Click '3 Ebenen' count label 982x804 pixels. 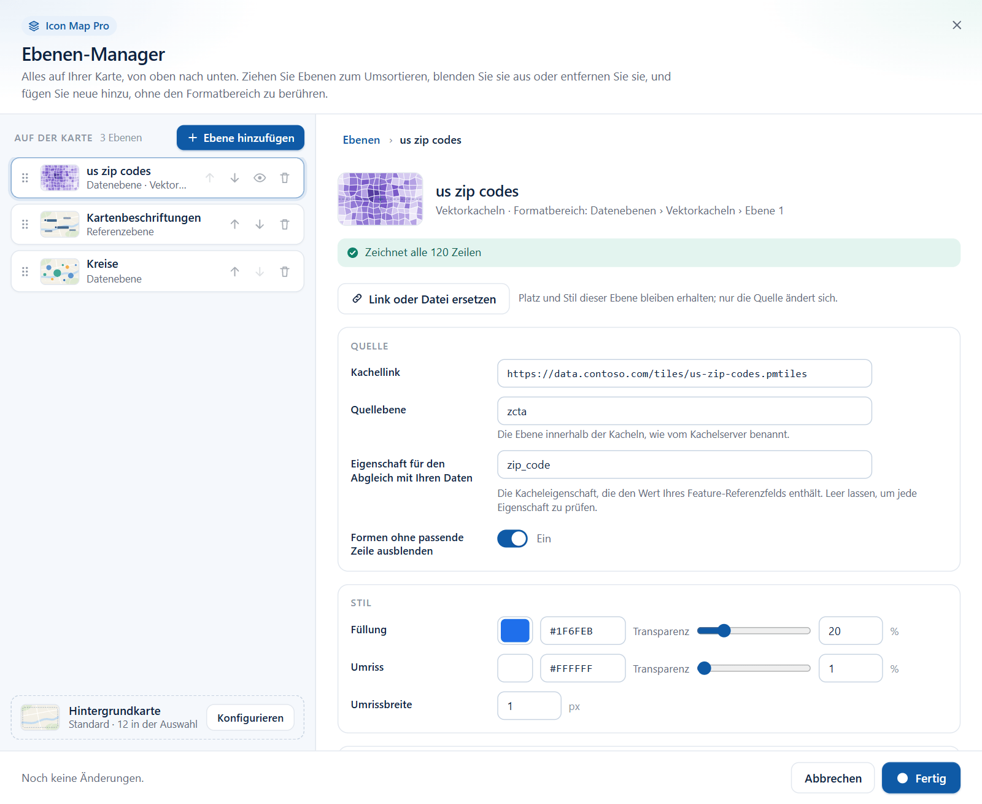click(x=121, y=138)
